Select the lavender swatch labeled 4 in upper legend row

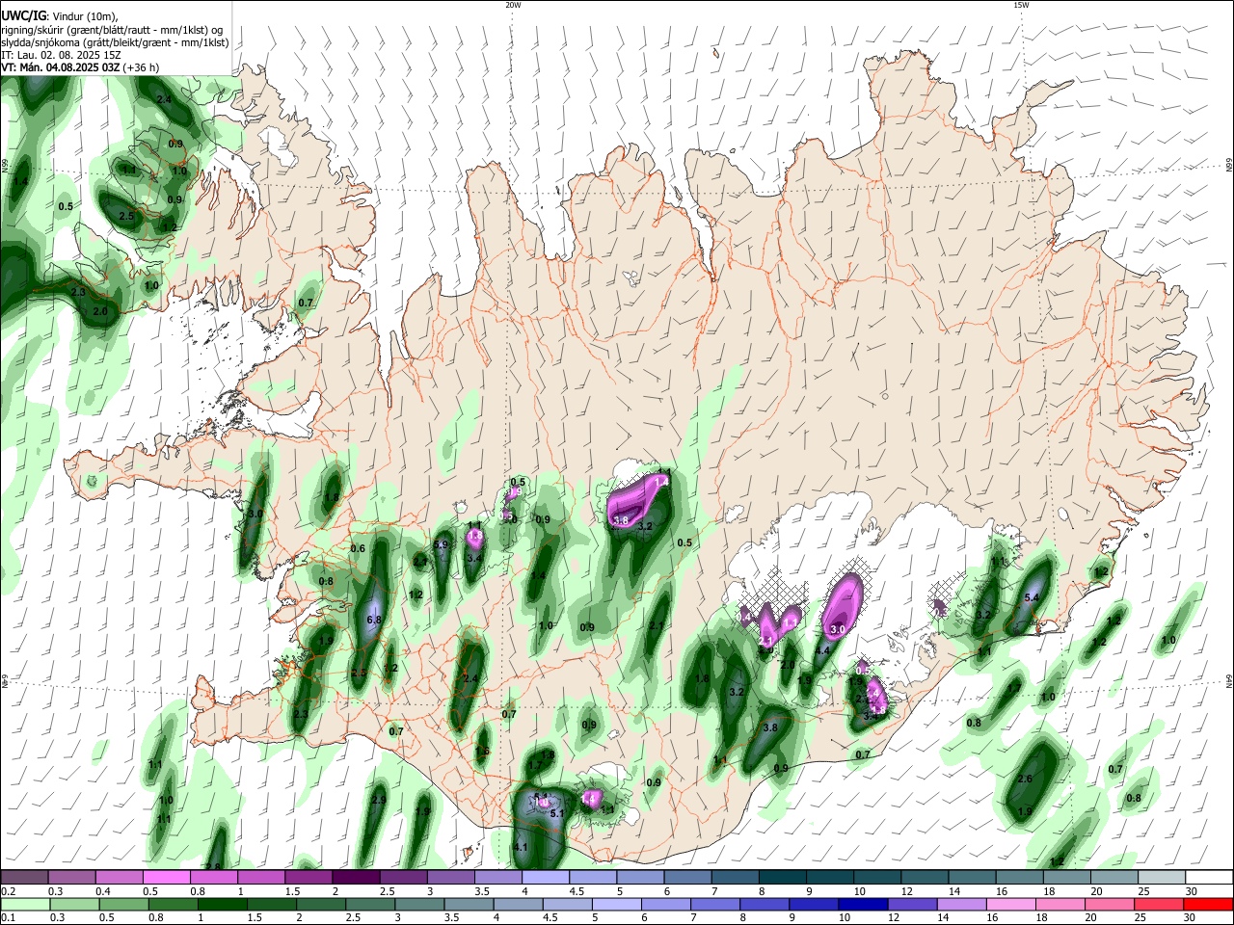point(546,878)
